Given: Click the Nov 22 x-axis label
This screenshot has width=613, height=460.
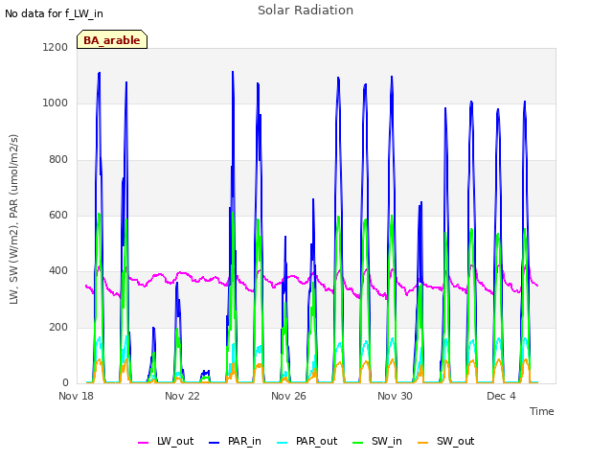Looking at the screenshot, I should click(182, 396).
